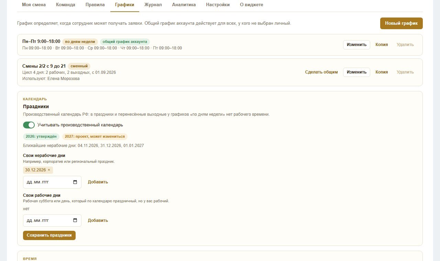Click the 'общий график аккаунта' badge

point(125,42)
